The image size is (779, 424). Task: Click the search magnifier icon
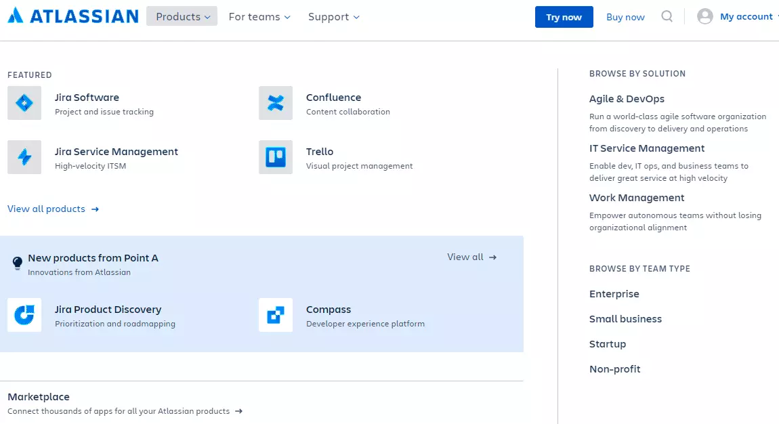tap(667, 16)
